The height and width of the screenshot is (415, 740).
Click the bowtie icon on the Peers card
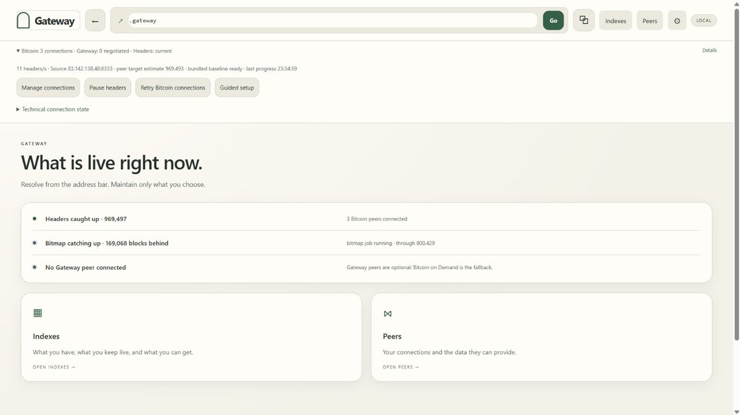tap(387, 313)
